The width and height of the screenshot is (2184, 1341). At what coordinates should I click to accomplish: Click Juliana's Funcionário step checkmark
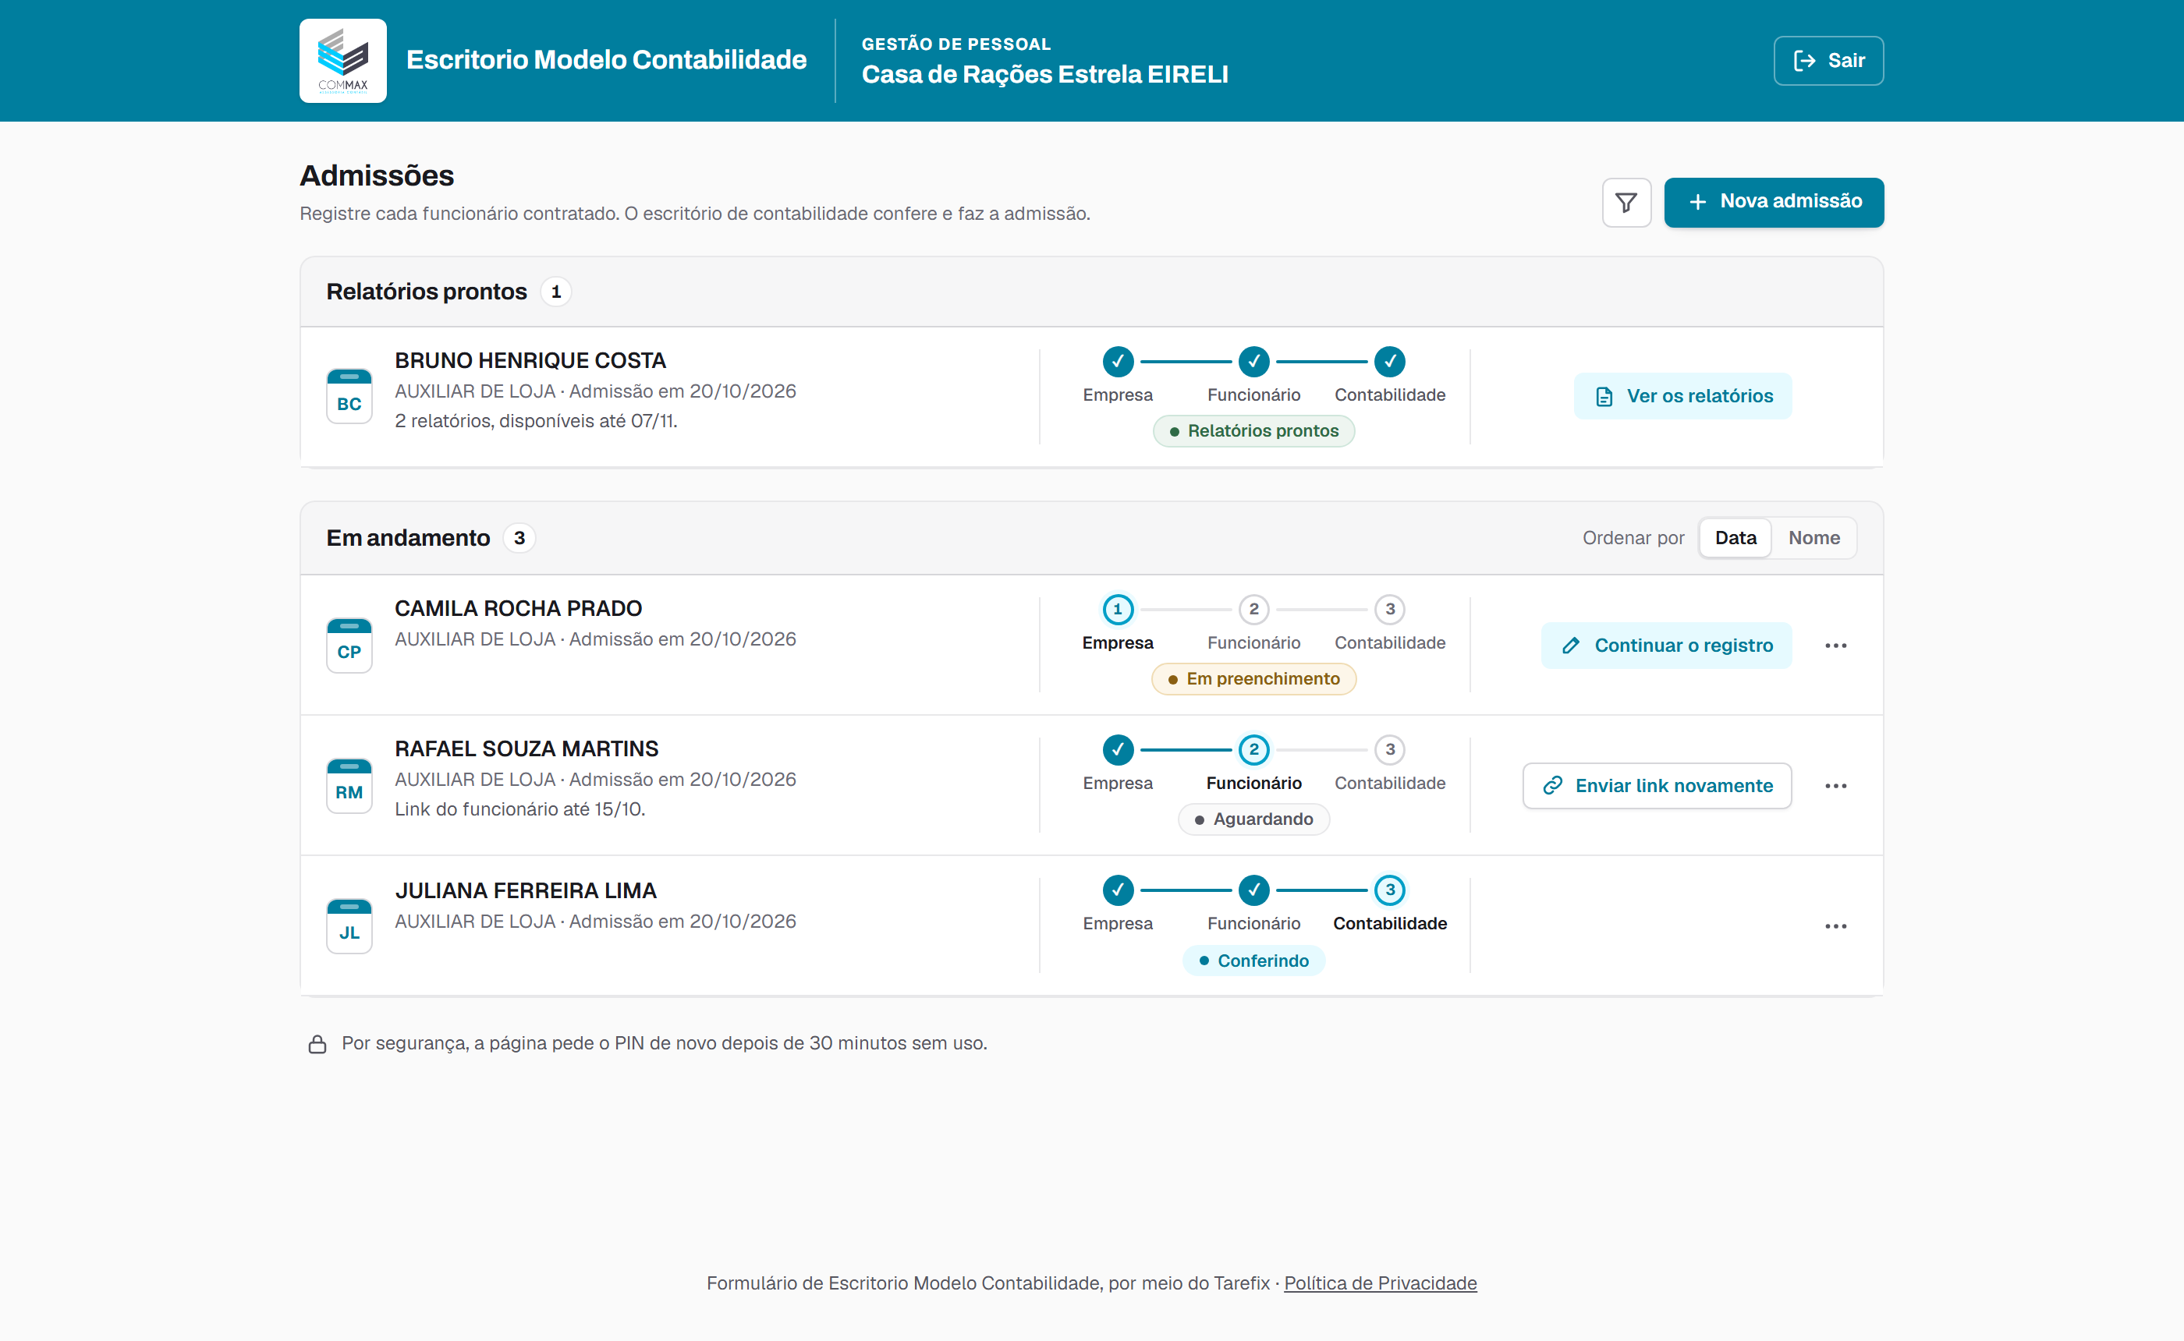tap(1253, 890)
